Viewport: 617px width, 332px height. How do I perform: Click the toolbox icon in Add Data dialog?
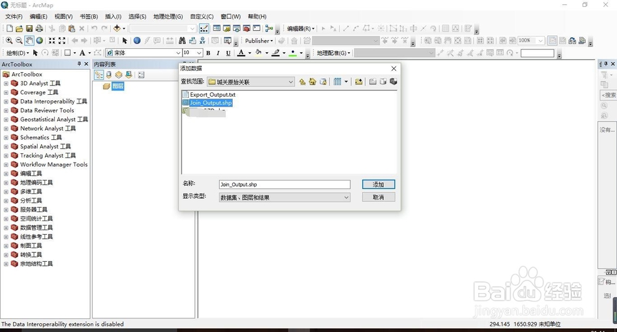(x=393, y=82)
